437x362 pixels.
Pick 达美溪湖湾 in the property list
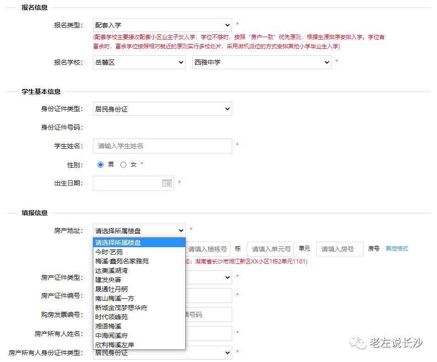111,270
